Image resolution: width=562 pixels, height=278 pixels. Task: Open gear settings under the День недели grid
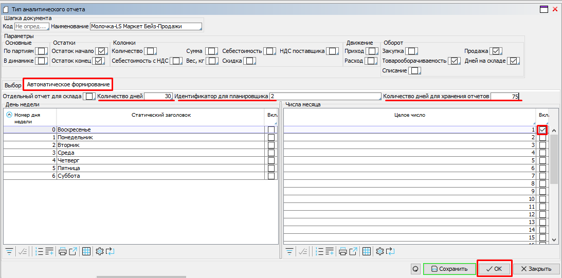pos(100,251)
